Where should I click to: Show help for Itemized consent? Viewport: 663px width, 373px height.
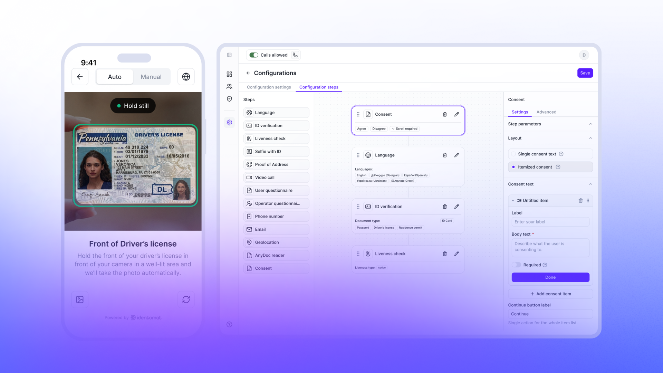tap(558, 167)
